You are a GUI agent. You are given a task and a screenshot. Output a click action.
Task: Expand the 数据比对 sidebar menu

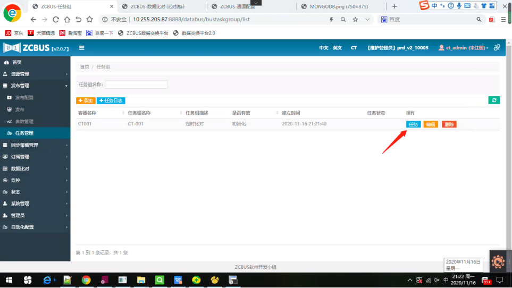point(35,168)
